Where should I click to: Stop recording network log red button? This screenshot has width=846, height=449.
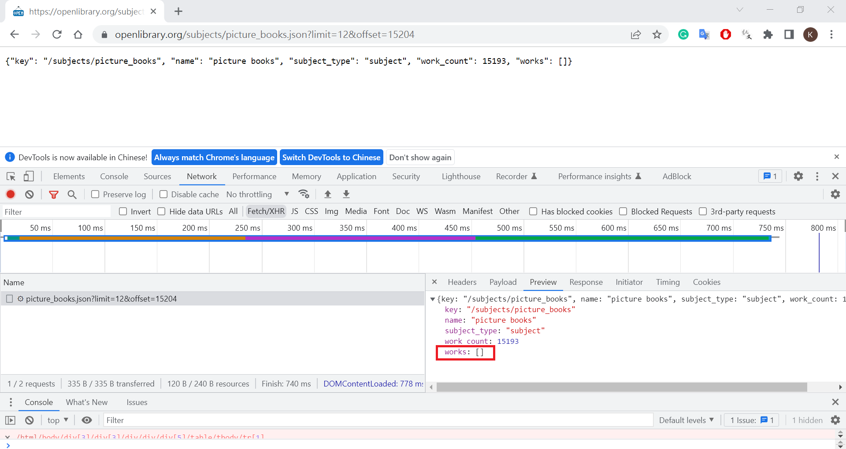11,194
